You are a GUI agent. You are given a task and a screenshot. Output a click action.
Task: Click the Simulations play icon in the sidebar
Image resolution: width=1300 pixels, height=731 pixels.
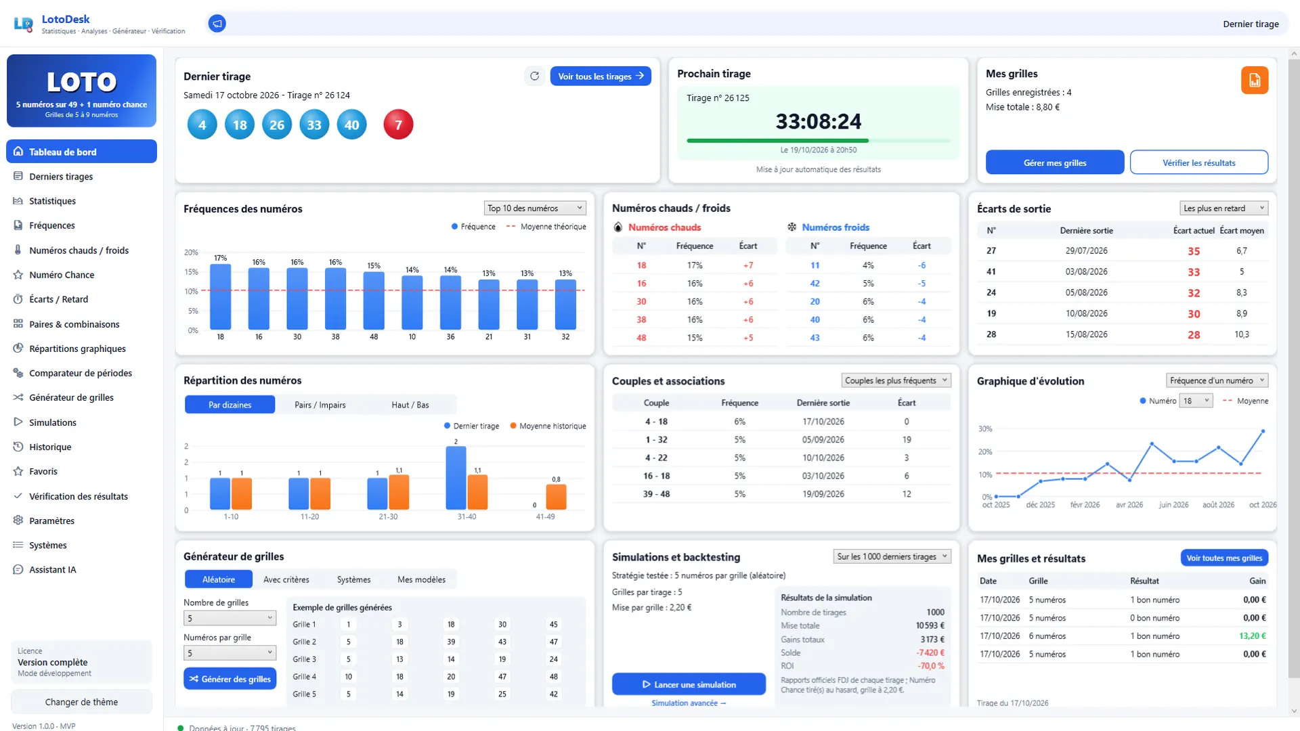pyautogui.click(x=18, y=422)
